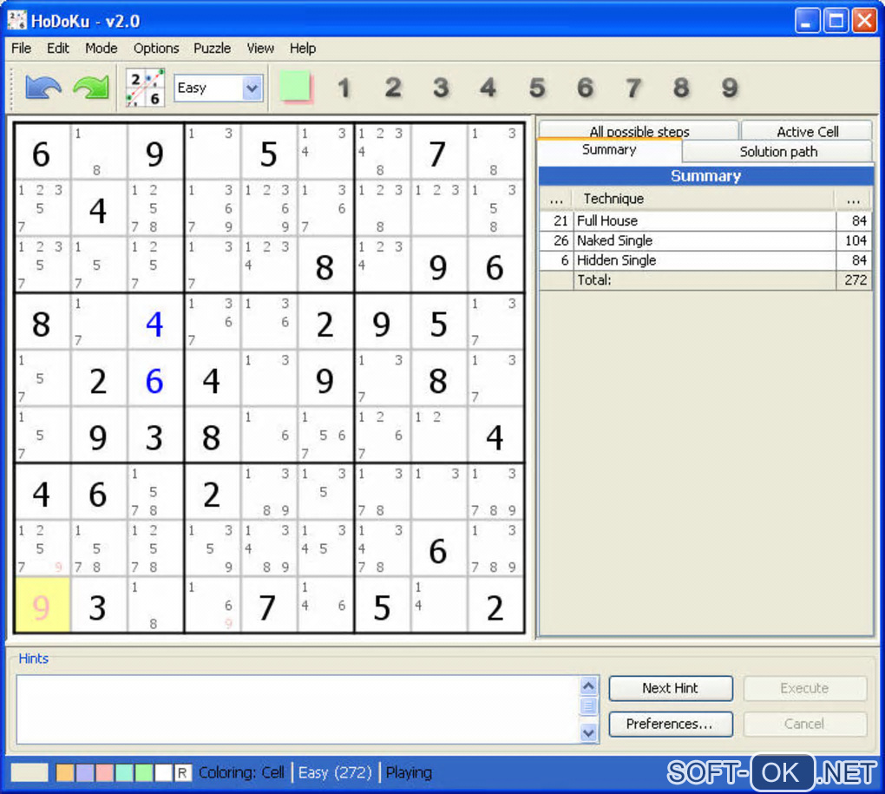Click 'Playing' status text
Viewport: 885px width, 794px height.
coord(410,772)
